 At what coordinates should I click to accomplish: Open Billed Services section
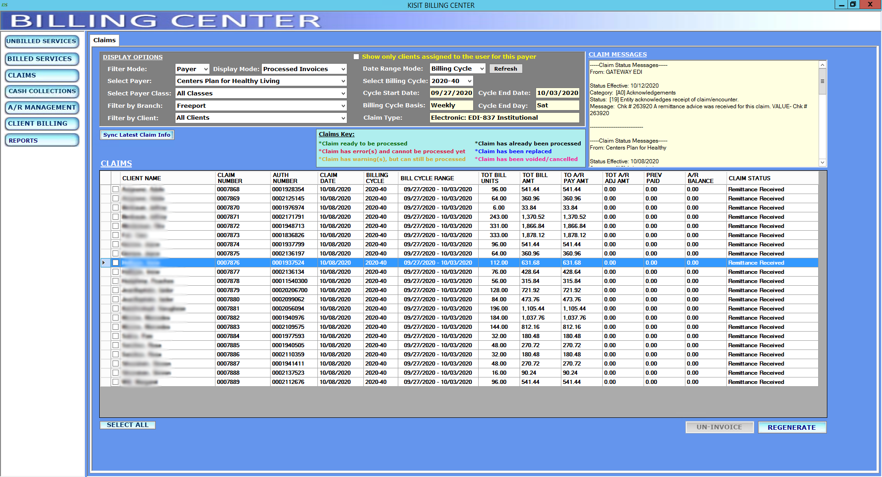pos(42,59)
